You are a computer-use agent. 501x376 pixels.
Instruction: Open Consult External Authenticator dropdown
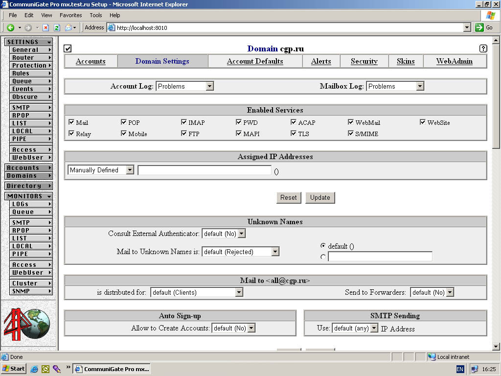(x=224, y=234)
